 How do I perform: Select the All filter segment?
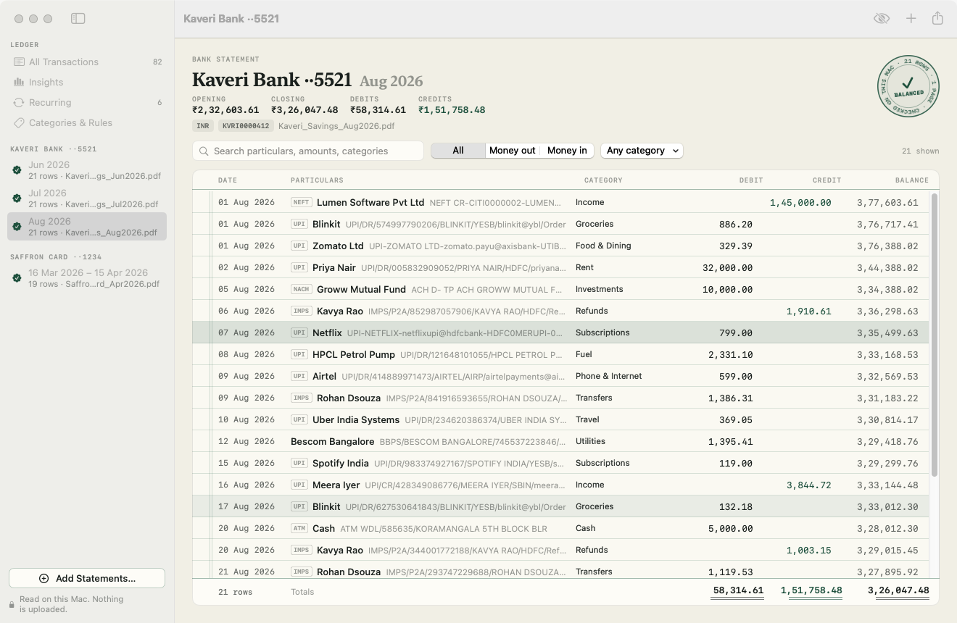tap(458, 151)
